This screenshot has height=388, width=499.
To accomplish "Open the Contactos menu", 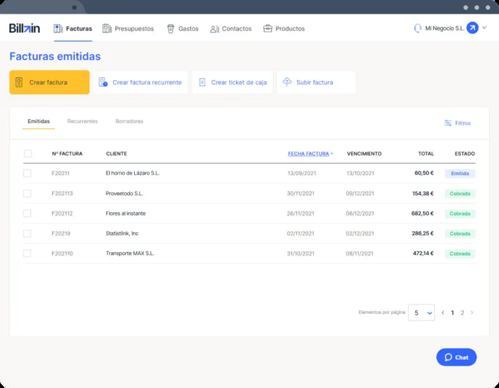I will (231, 29).
